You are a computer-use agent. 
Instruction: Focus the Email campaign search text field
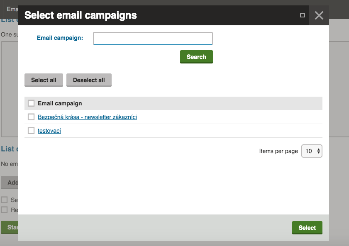[x=153, y=39]
